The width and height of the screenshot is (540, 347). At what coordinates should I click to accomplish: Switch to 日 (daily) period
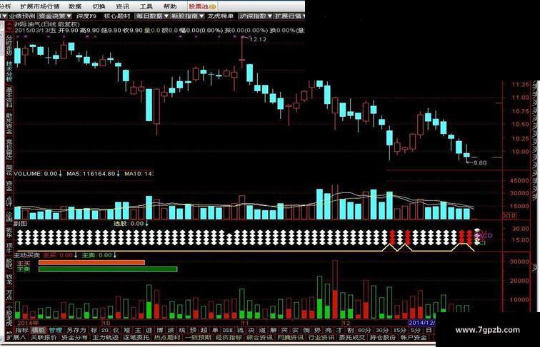(429, 330)
